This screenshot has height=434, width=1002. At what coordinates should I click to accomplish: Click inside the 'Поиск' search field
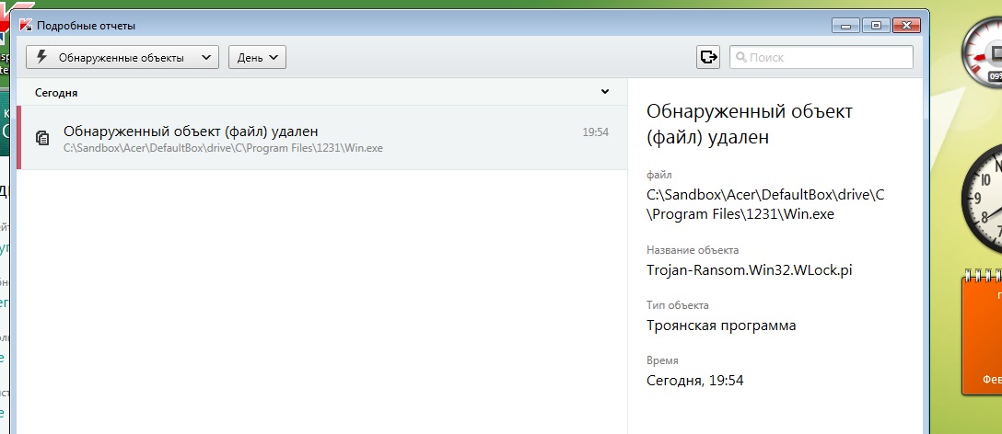click(x=827, y=57)
